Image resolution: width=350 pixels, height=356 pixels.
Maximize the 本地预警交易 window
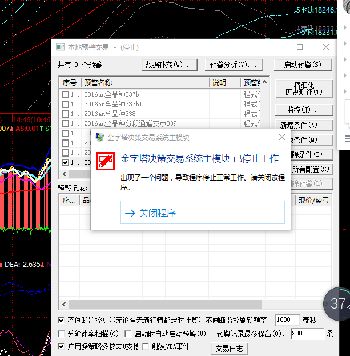coord(300,47)
